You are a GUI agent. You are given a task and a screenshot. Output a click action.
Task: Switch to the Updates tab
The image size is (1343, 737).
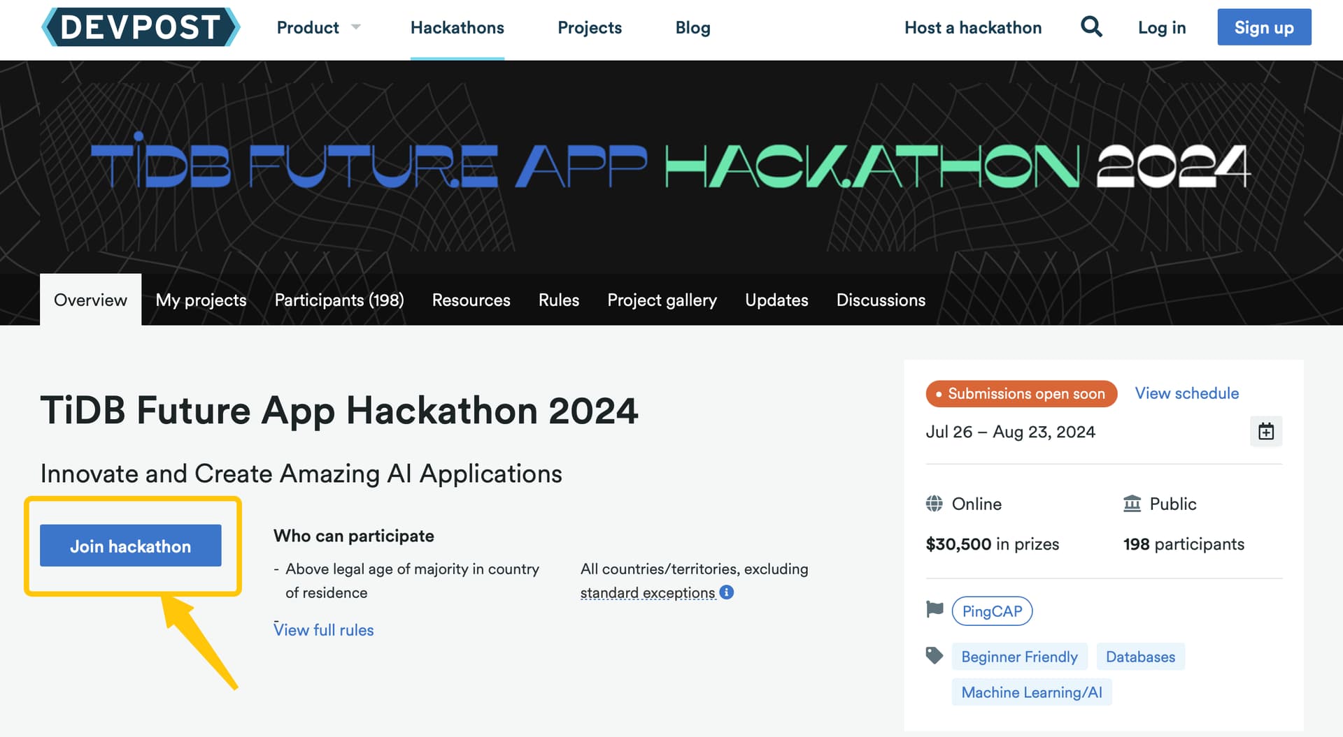coord(776,300)
